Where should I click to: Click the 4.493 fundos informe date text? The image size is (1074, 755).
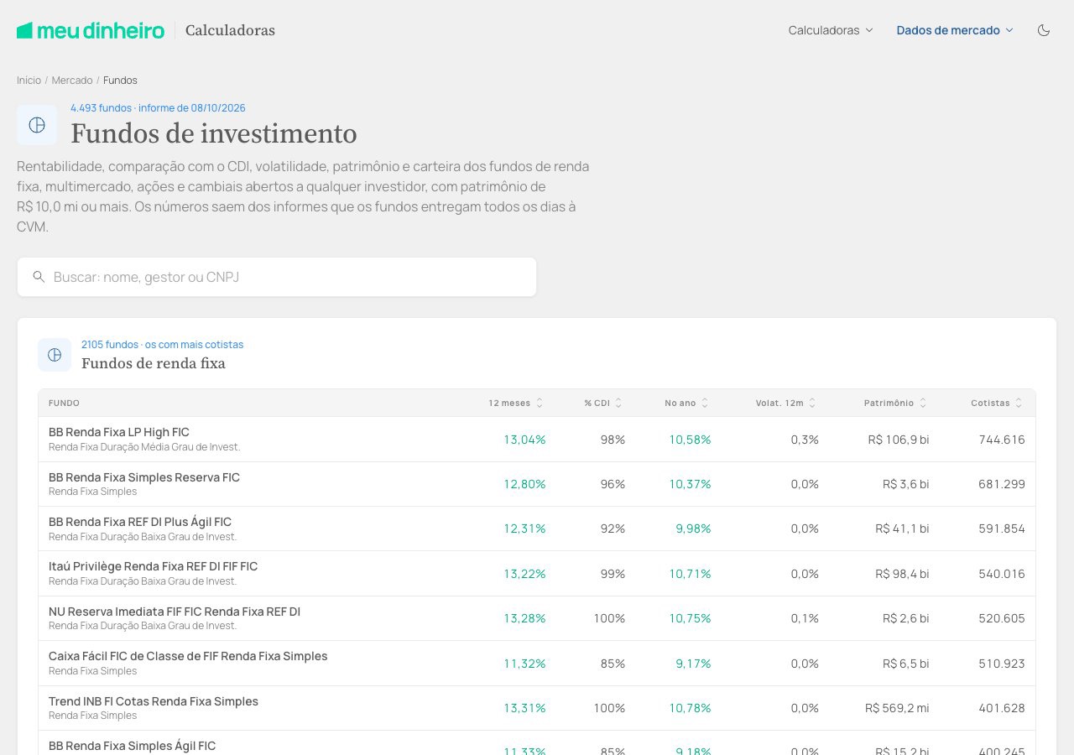tap(158, 108)
